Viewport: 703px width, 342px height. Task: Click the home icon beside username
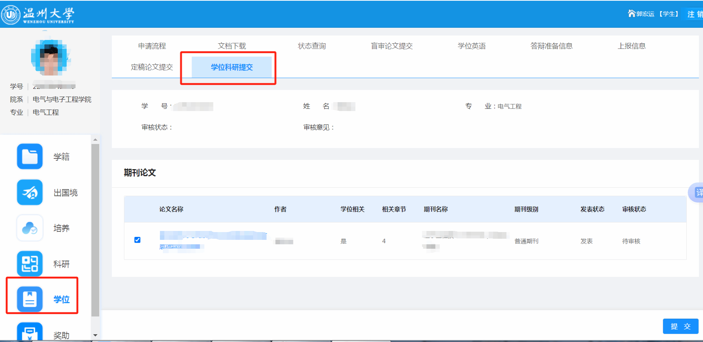(632, 14)
